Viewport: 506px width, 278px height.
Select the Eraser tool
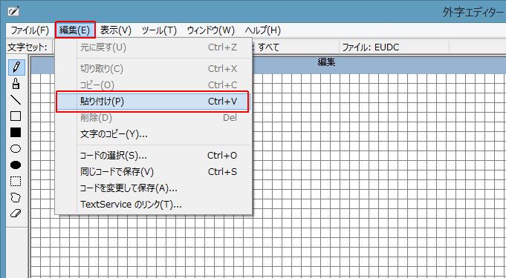click(x=16, y=214)
